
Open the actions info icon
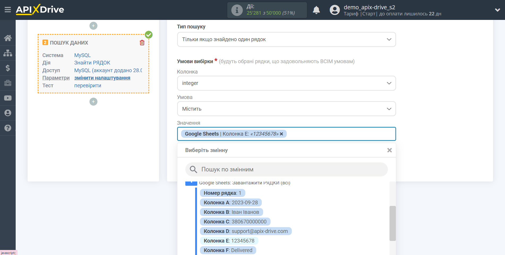point(237,10)
